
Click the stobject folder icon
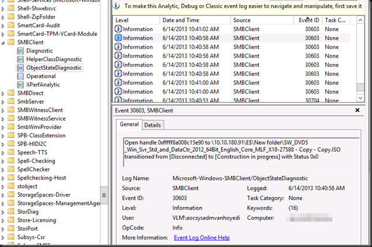(x=11, y=186)
